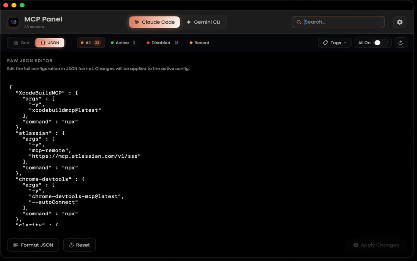417x261 pixels.
Task: Click the Claude Code asterisk icon
Action: pyautogui.click(x=137, y=22)
